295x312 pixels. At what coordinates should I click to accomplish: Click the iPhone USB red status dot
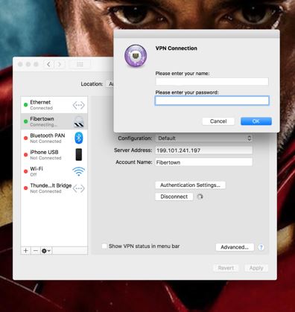click(x=25, y=155)
